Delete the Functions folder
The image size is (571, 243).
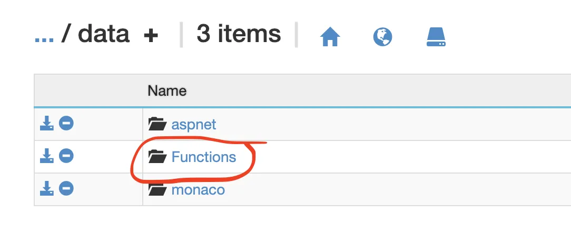[x=66, y=156]
